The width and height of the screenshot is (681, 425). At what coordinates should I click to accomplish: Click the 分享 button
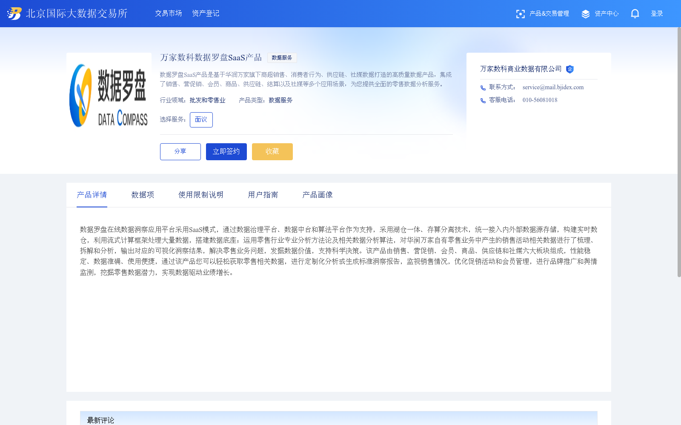[x=180, y=152]
